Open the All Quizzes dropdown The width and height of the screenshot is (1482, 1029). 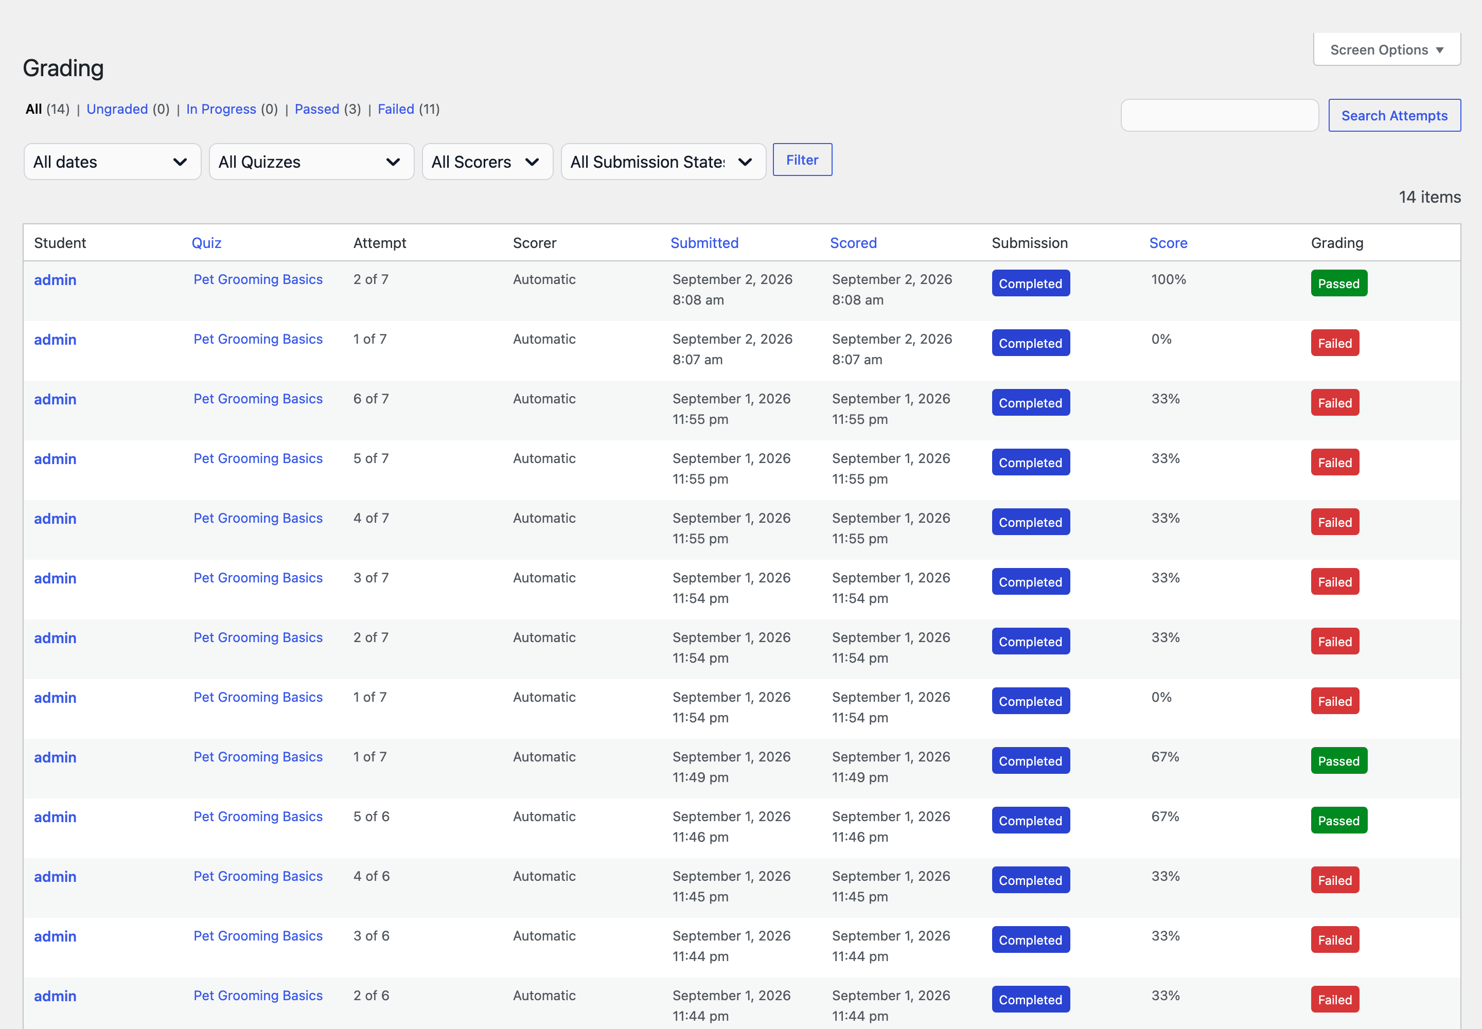[x=311, y=161]
